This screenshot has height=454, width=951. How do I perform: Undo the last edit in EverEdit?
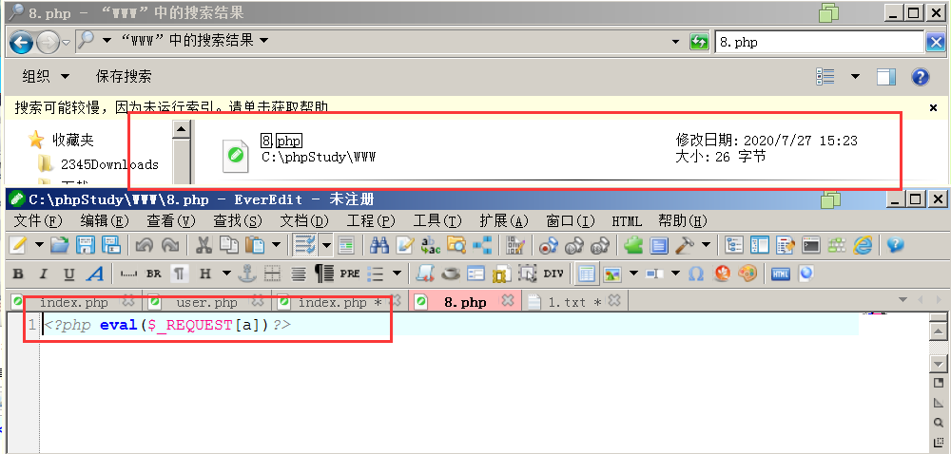145,244
